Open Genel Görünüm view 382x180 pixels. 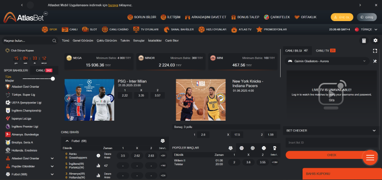tap(83, 41)
